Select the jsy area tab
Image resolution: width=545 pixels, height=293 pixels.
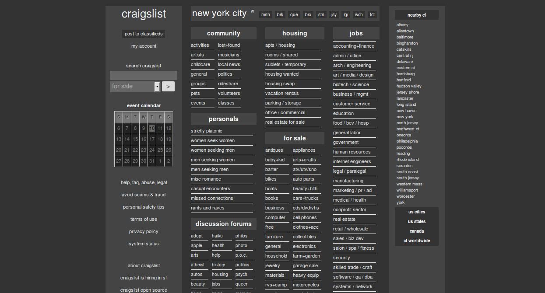pyautogui.click(x=334, y=14)
